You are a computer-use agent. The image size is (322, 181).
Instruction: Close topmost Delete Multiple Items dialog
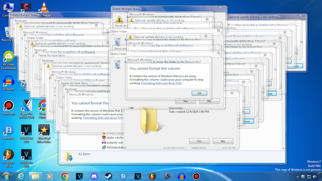point(220,8)
